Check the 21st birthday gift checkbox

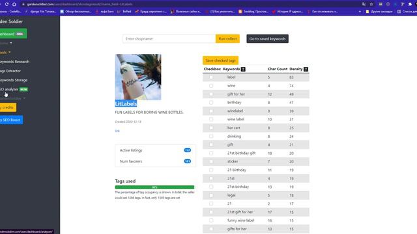coord(211,153)
